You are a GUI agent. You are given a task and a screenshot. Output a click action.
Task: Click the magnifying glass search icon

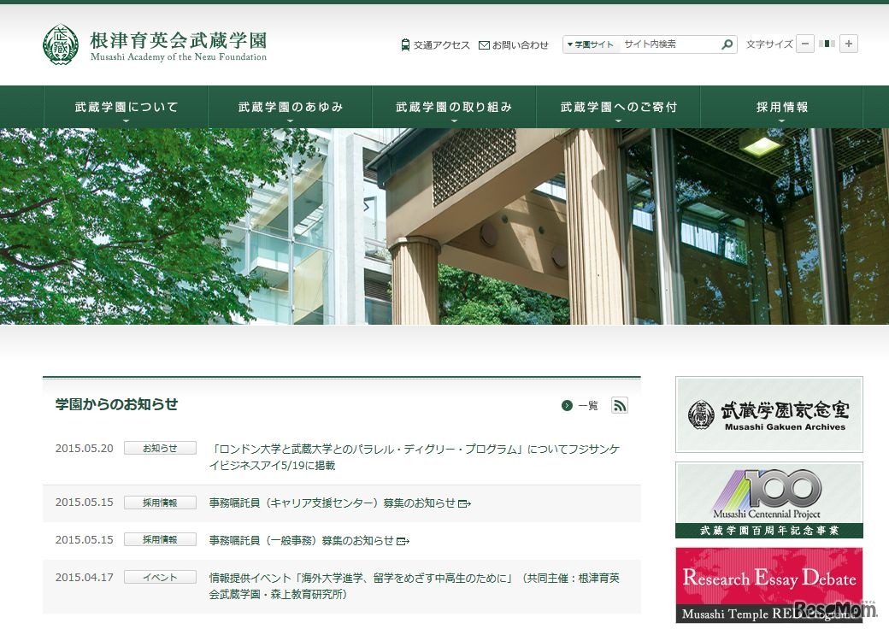[x=726, y=44]
